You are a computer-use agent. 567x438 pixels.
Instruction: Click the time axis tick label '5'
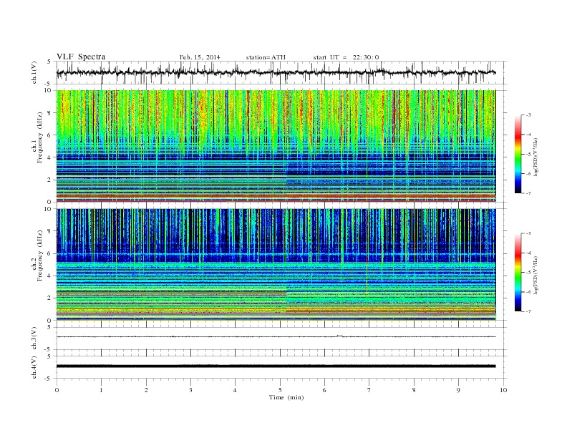280,390
